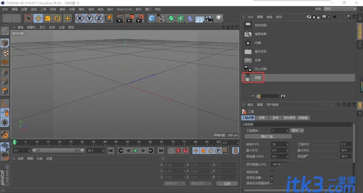
Task: Activate the Rotate tool
Action: pos(57,18)
